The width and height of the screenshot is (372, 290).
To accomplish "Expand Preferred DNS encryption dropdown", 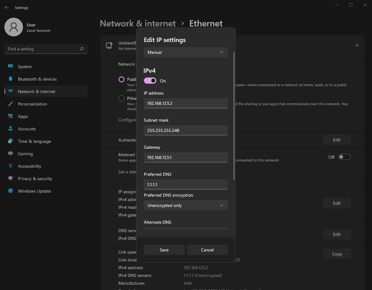I will 186,205.
